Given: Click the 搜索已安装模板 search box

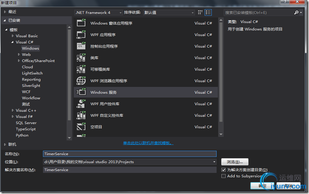Looking at the screenshot, I should [x=259, y=13].
